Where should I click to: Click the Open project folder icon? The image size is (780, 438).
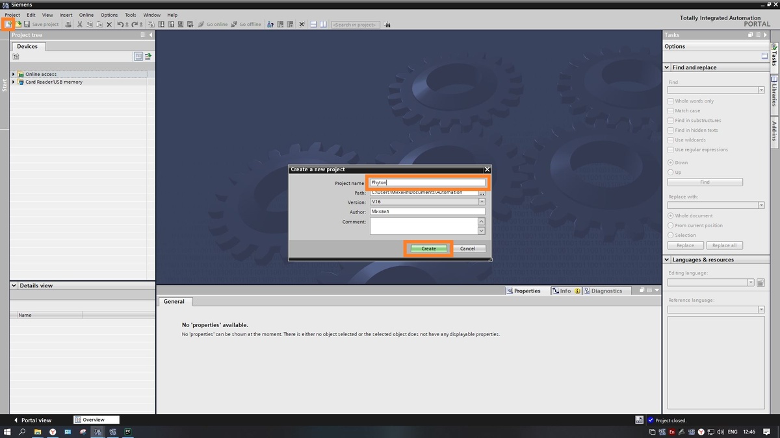coord(18,24)
